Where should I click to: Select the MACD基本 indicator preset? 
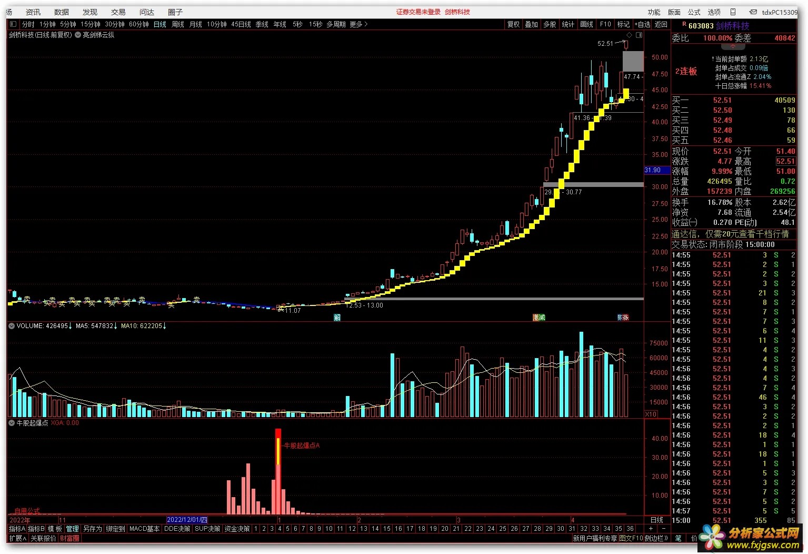[144, 529]
